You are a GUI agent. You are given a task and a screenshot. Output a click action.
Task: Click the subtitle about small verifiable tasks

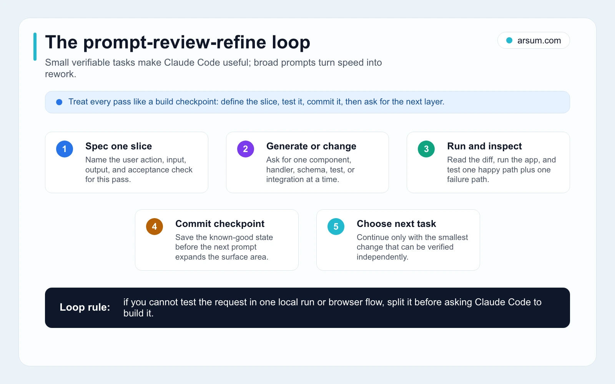(x=213, y=68)
